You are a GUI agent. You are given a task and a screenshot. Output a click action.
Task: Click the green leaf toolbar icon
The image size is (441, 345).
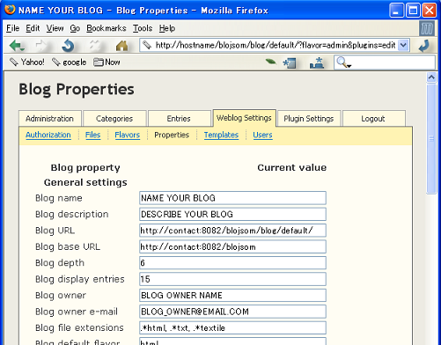(x=270, y=62)
